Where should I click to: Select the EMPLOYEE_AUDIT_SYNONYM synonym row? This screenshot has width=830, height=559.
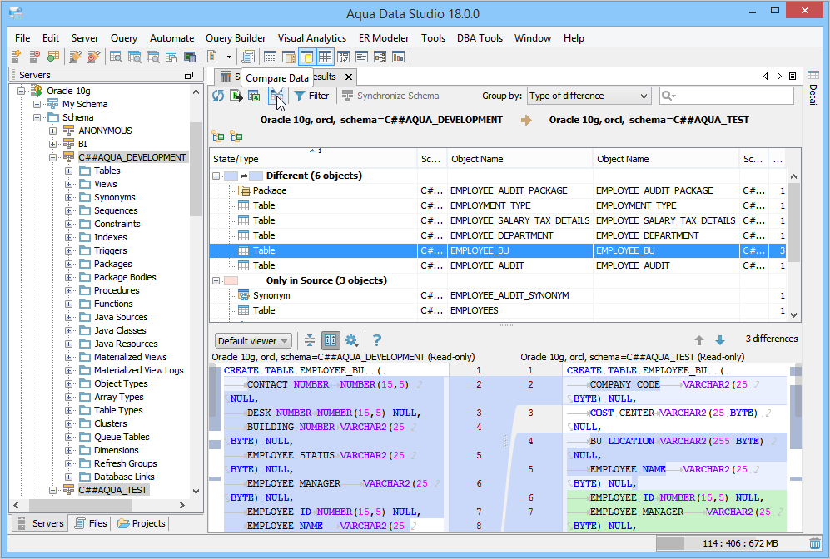[498, 295]
